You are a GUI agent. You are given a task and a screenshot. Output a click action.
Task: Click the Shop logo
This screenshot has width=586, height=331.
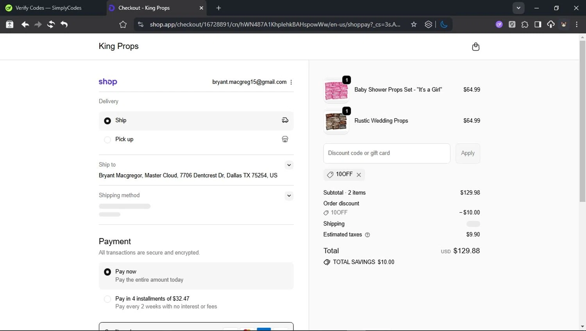108,82
